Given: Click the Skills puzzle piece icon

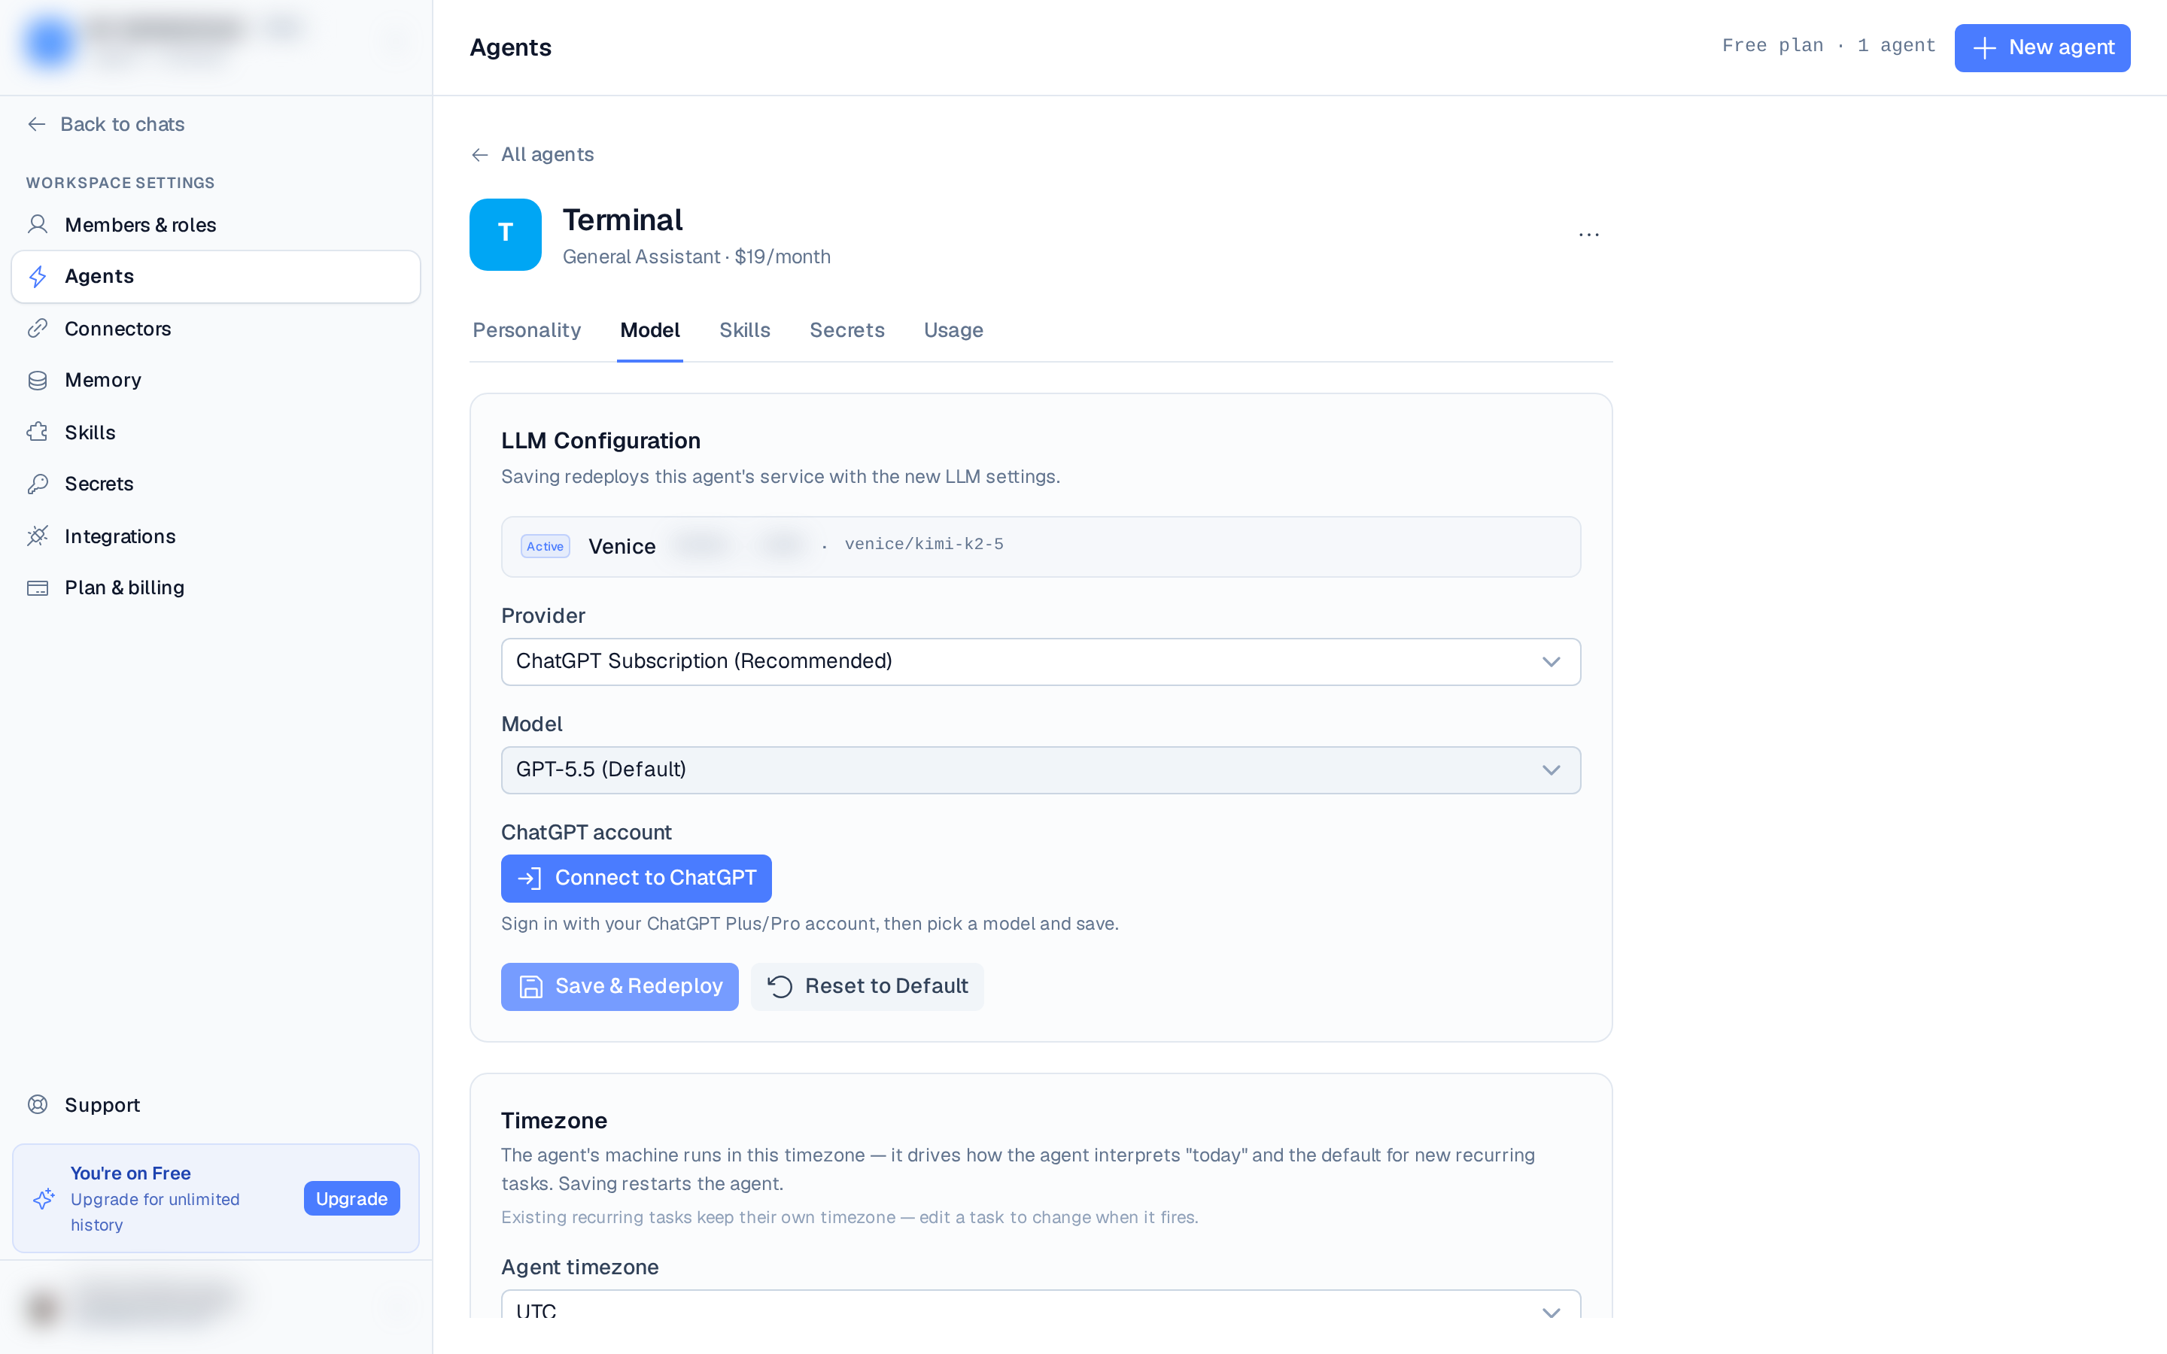Looking at the screenshot, I should click(38, 433).
